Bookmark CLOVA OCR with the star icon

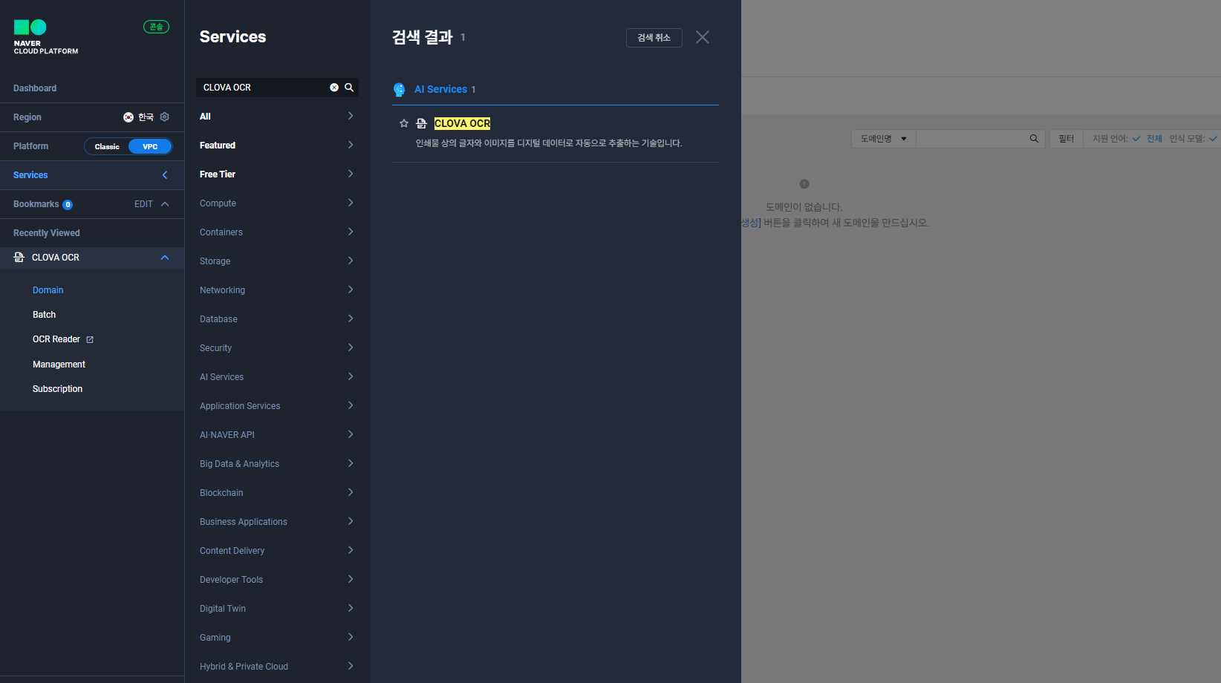click(x=404, y=123)
